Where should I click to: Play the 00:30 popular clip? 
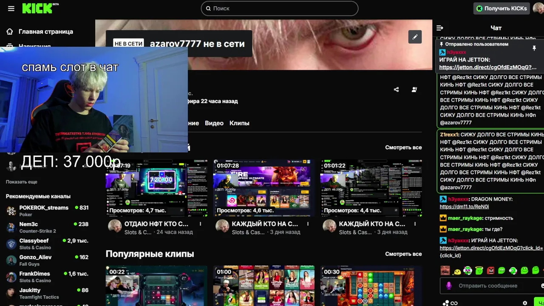(371, 286)
